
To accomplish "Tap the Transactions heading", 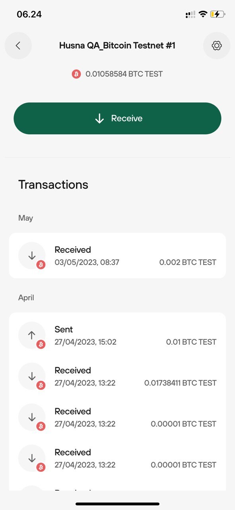I will tap(53, 184).
